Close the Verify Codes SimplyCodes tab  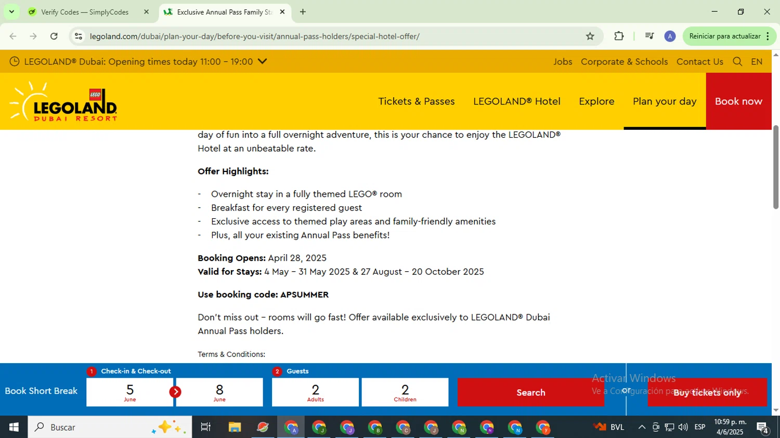click(x=146, y=12)
